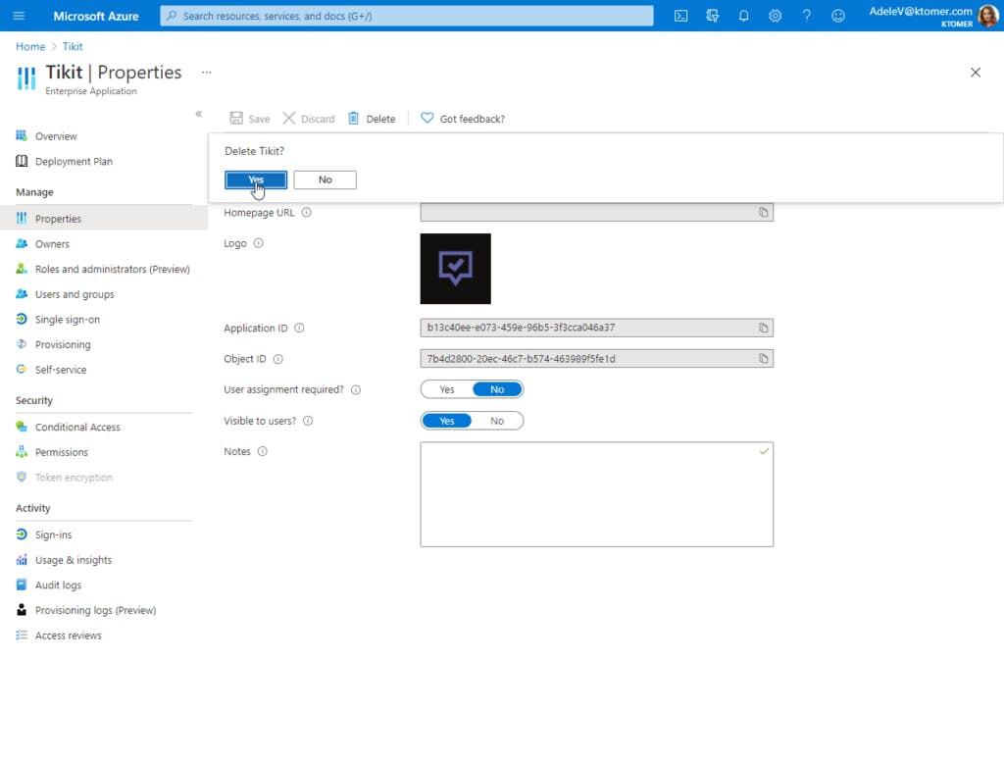The height and width of the screenshot is (764, 1004).
Task: Open the directory and subscription filter icon
Action: coord(712,16)
